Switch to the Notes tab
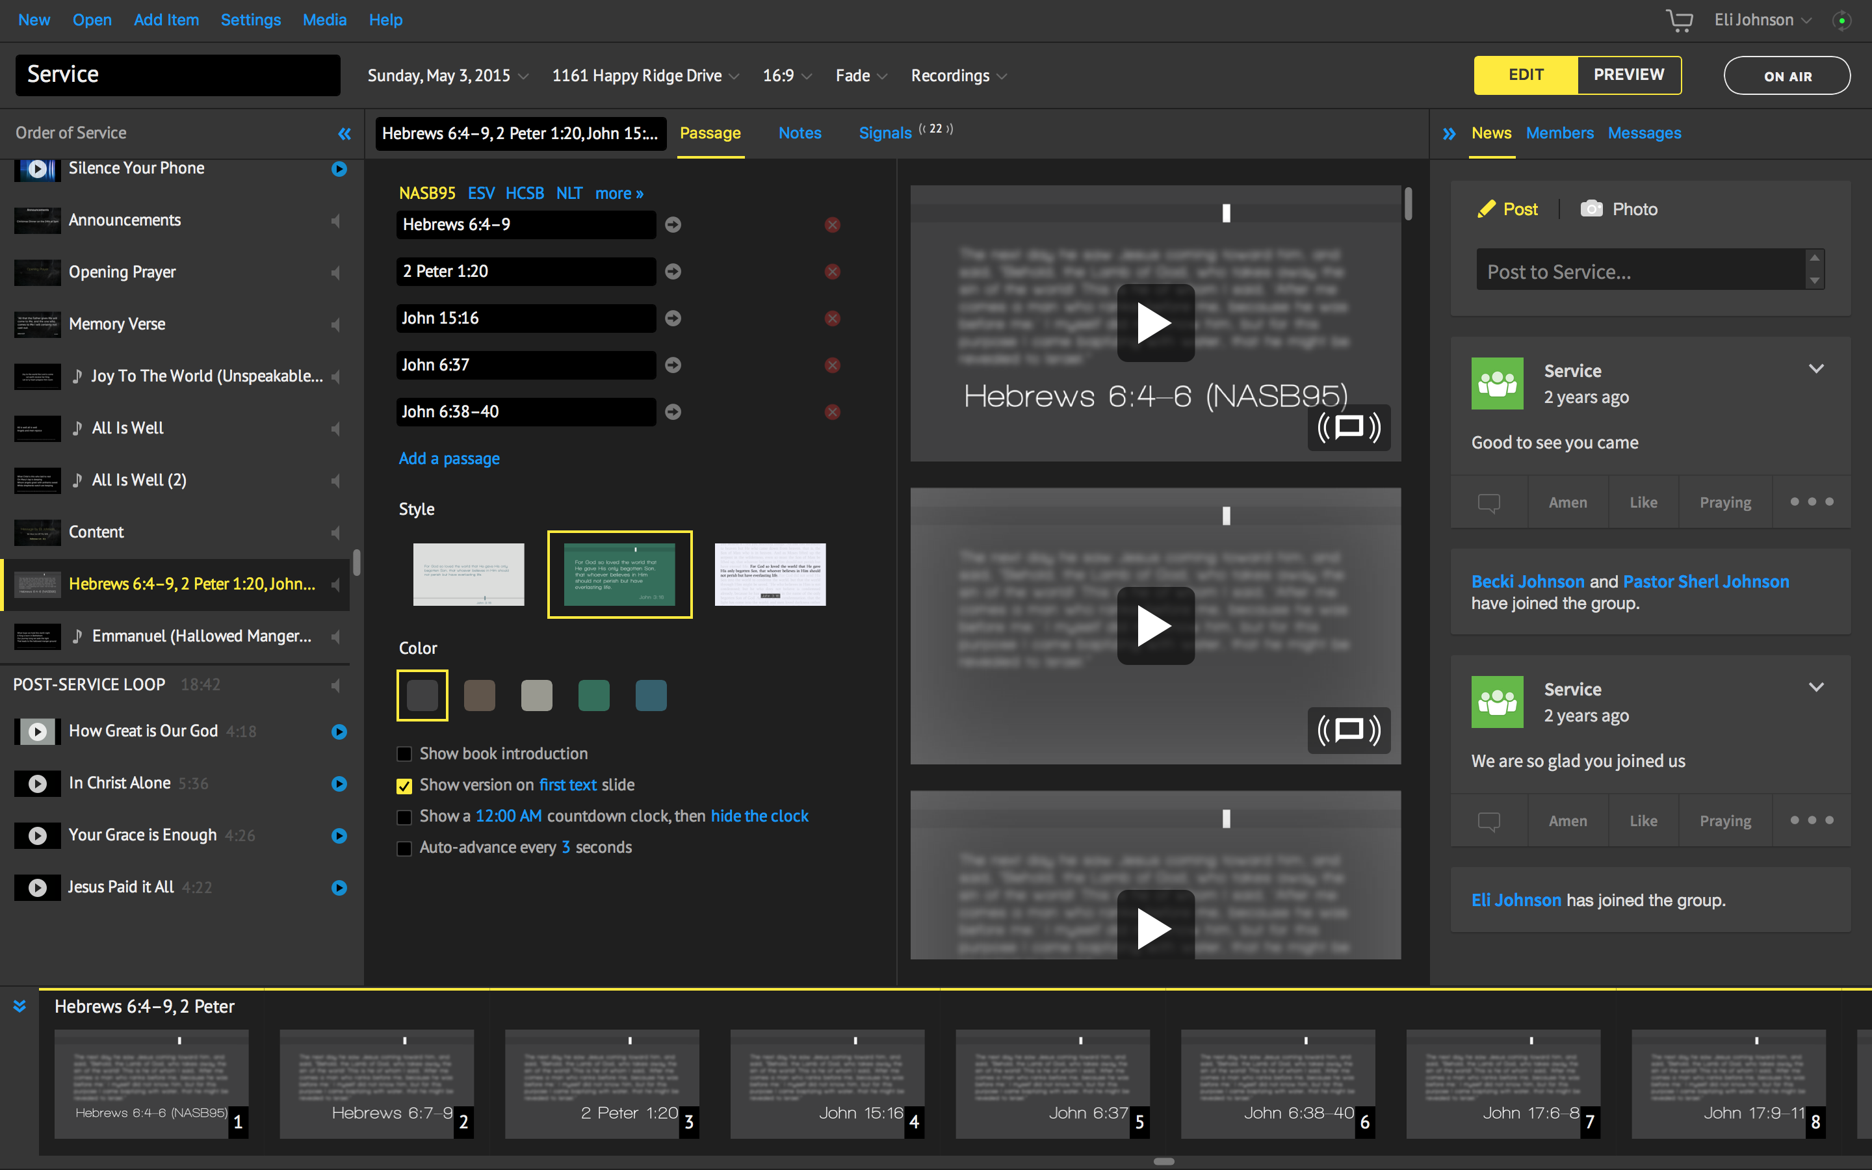Screen dimensions: 1872x1170 tap(799, 133)
